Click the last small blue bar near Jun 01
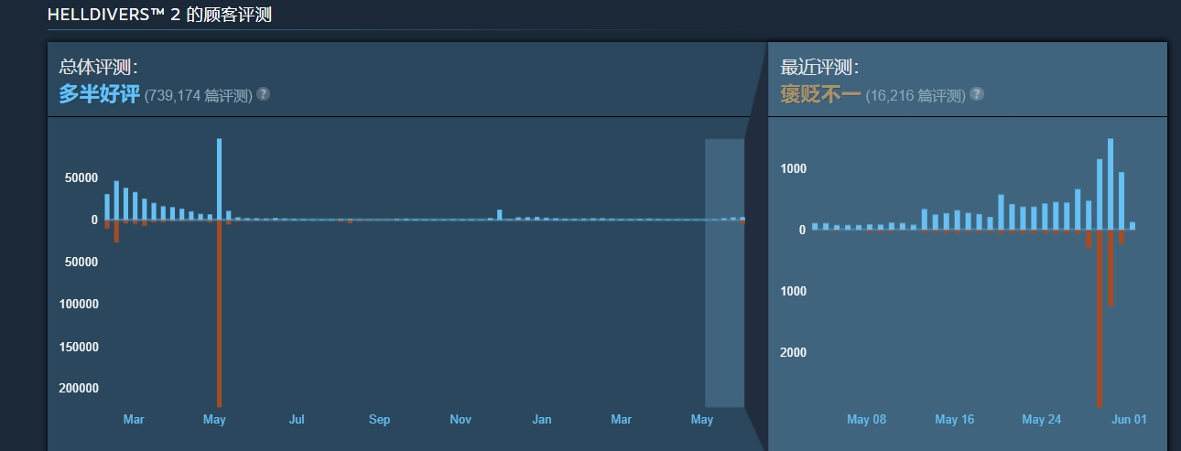The width and height of the screenshot is (1181, 451). click(1132, 225)
